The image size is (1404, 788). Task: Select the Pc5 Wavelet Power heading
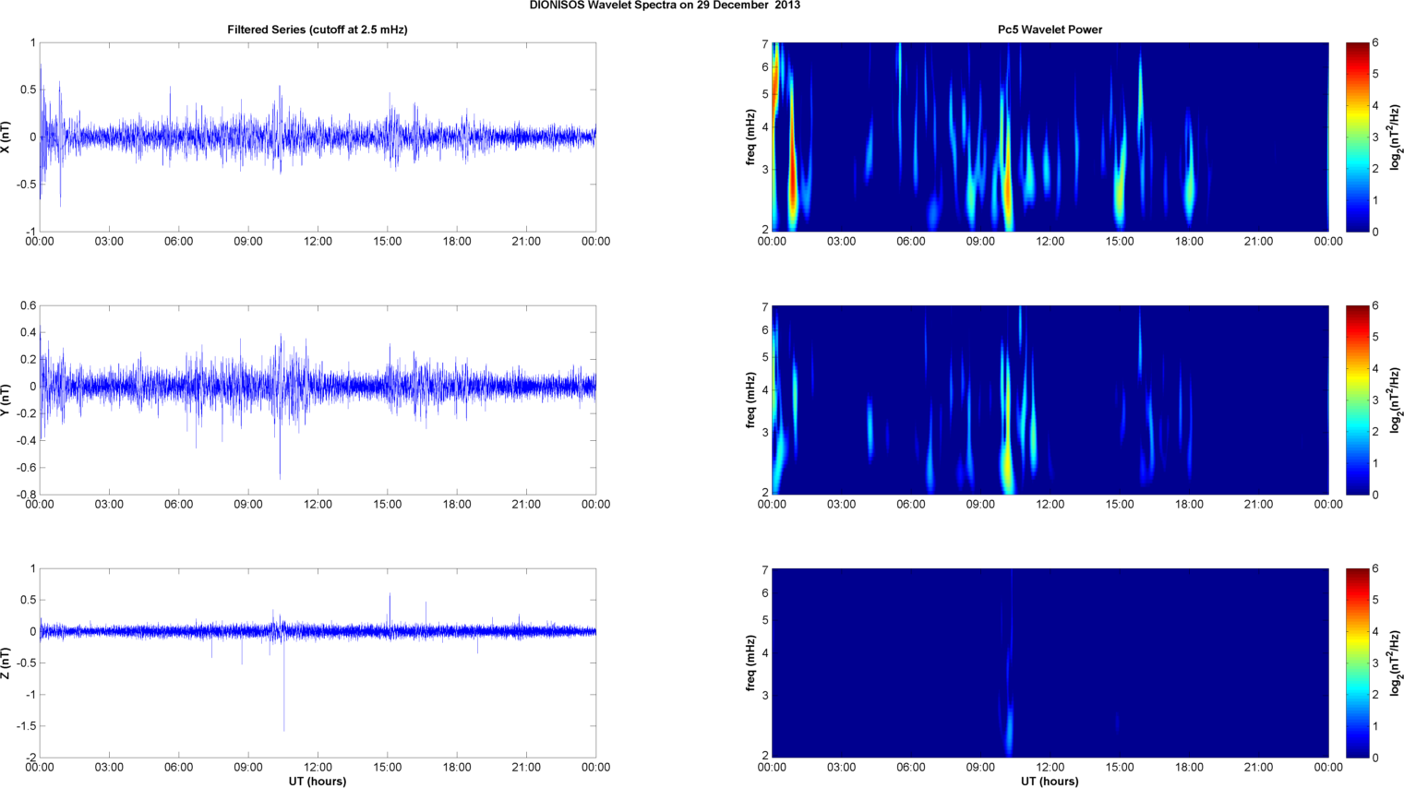click(x=1050, y=30)
